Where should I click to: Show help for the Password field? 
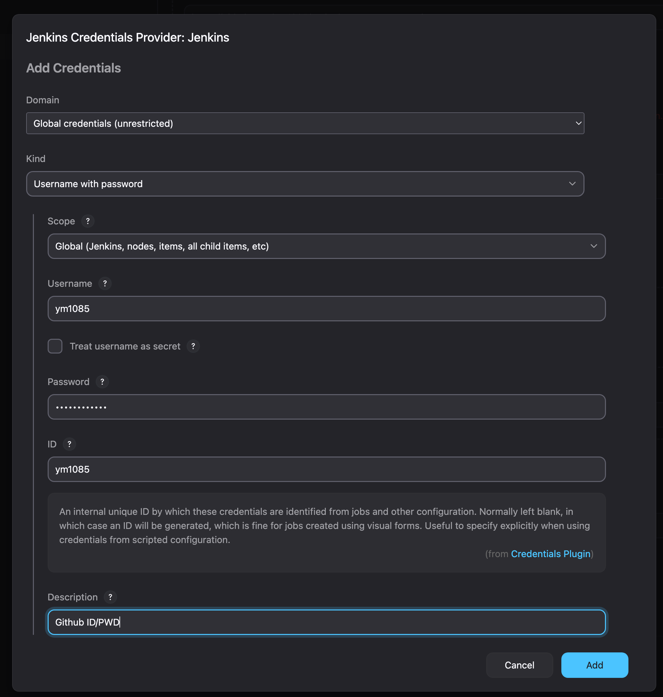[102, 381]
